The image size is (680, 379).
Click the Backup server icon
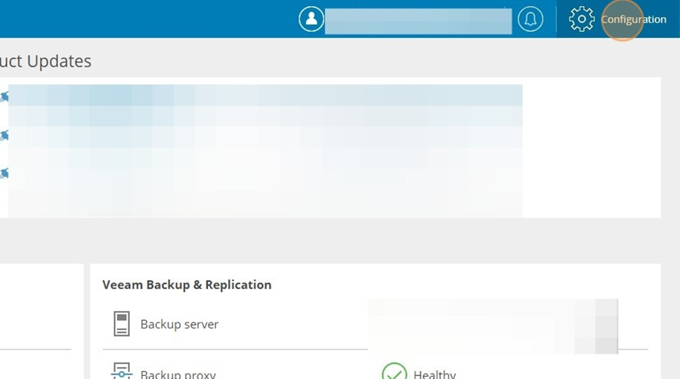pyautogui.click(x=122, y=324)
